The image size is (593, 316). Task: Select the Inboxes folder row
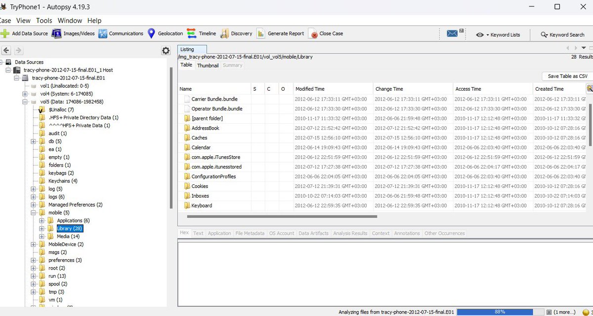tap(382, 196)
